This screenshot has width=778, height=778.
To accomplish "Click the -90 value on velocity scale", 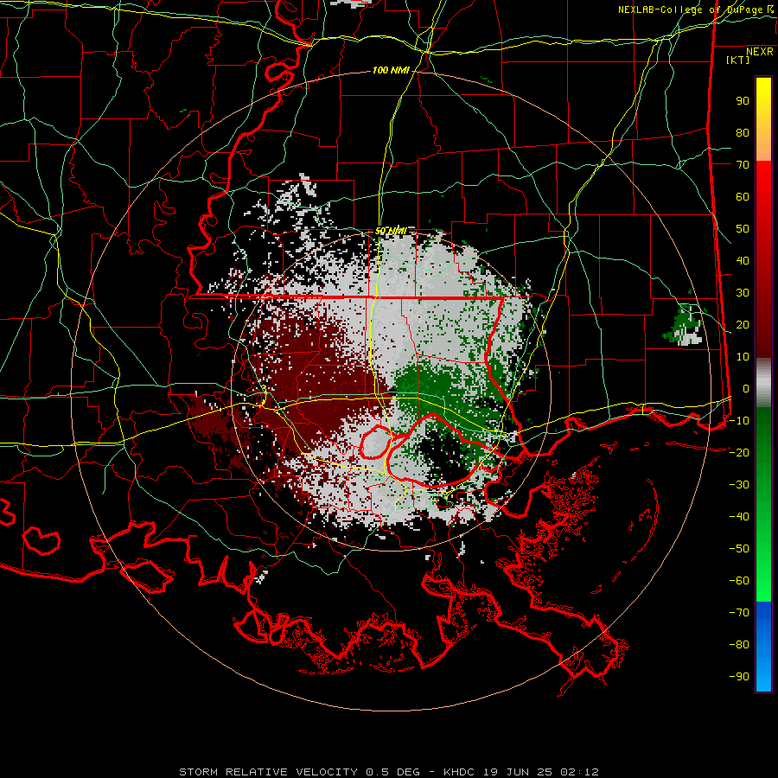I will tap(739, 677).
